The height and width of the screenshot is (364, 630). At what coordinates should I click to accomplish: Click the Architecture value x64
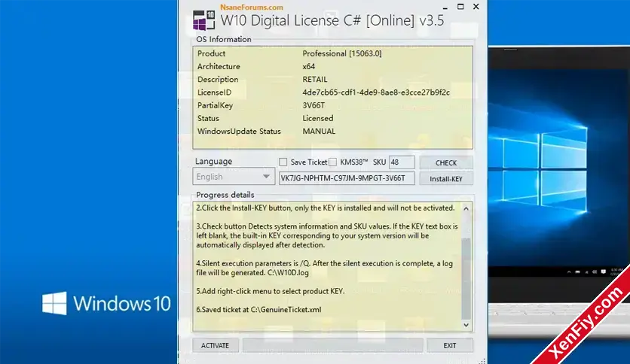click(x=308, y=66)
